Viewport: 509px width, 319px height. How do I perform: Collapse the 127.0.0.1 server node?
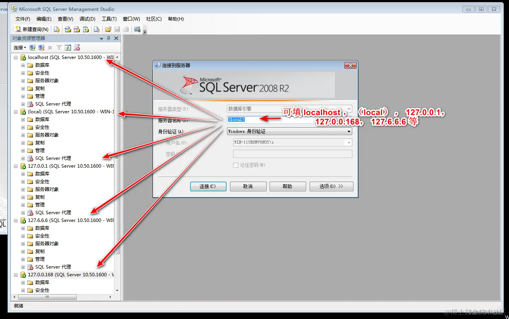(x=16, y=166)
